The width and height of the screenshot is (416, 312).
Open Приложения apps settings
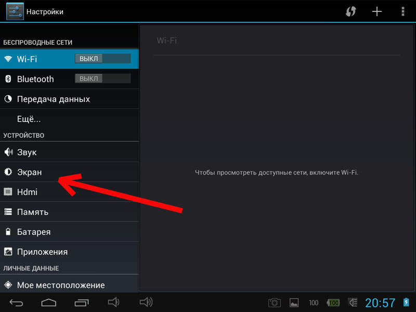click(42, 252)
